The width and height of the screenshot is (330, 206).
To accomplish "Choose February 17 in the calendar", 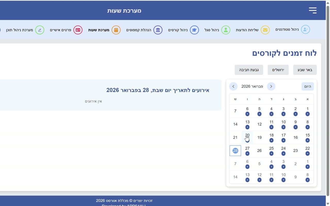I will [284, 138].
